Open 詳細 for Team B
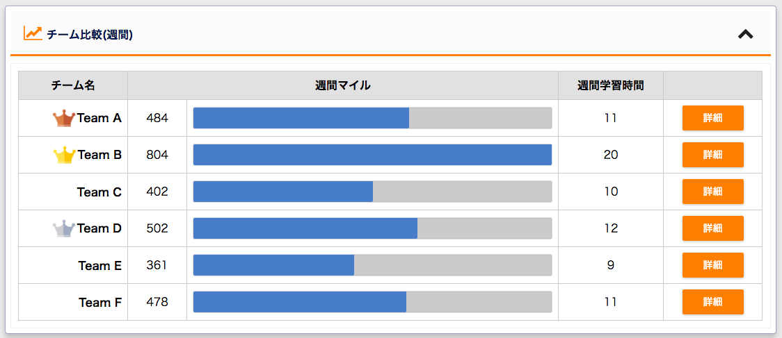782x338 pixels. tap(712, 155)
